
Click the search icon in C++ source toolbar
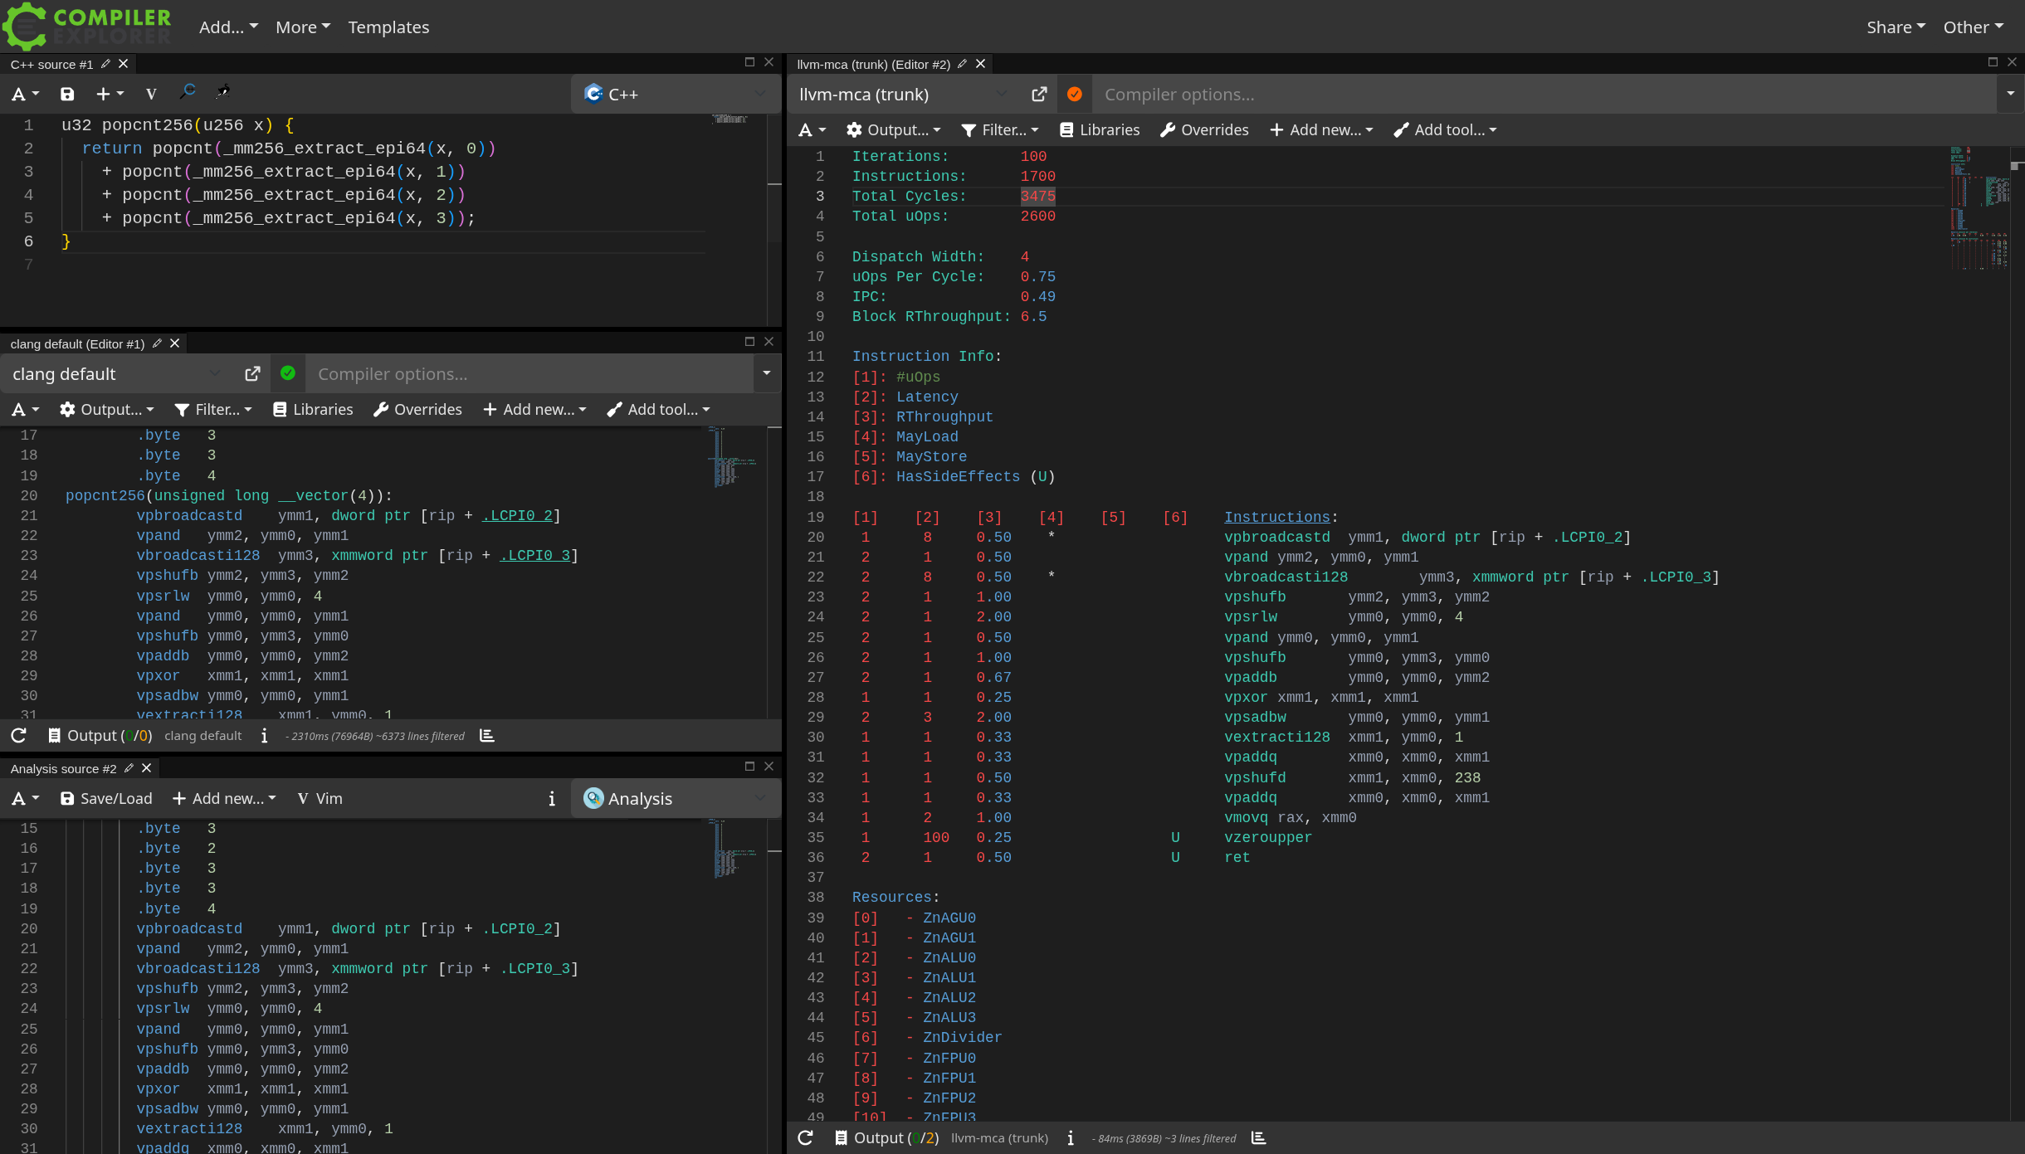[188, 92]
